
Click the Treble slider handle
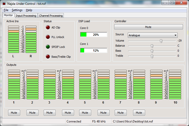[152, 56]
